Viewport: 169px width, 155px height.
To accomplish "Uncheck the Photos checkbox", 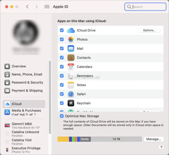I will [62, 39].
